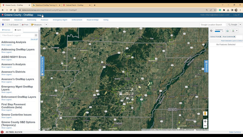Show legend for Addressing OneMap Layers
The image size is (243, 137).
(x=7, y=52)
